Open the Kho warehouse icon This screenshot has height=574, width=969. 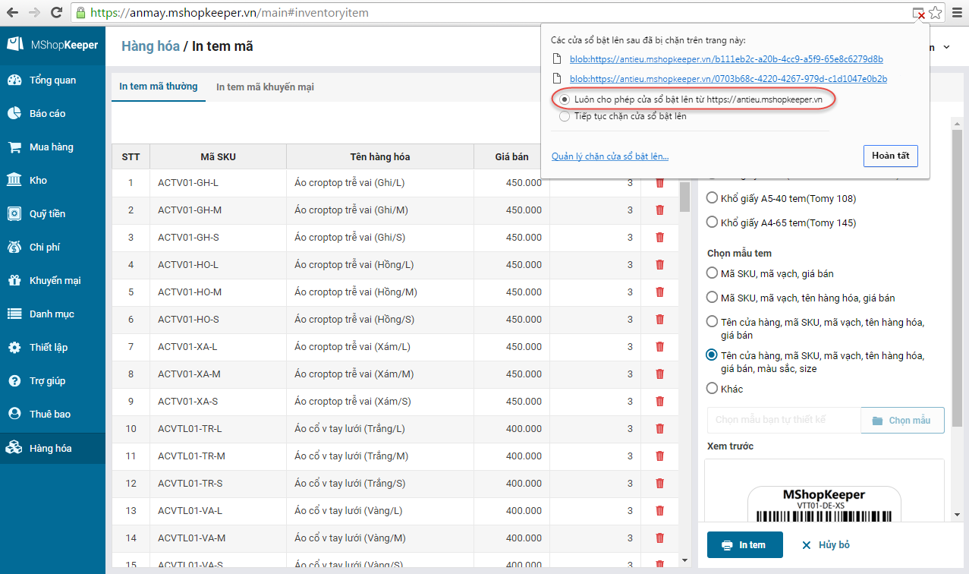[14, 181]
